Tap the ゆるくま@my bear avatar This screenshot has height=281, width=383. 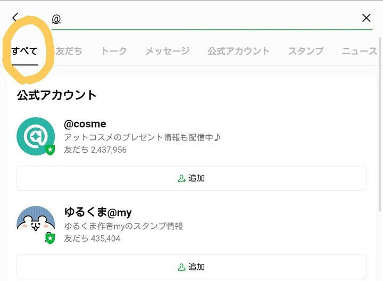click(x=36, y=224)
